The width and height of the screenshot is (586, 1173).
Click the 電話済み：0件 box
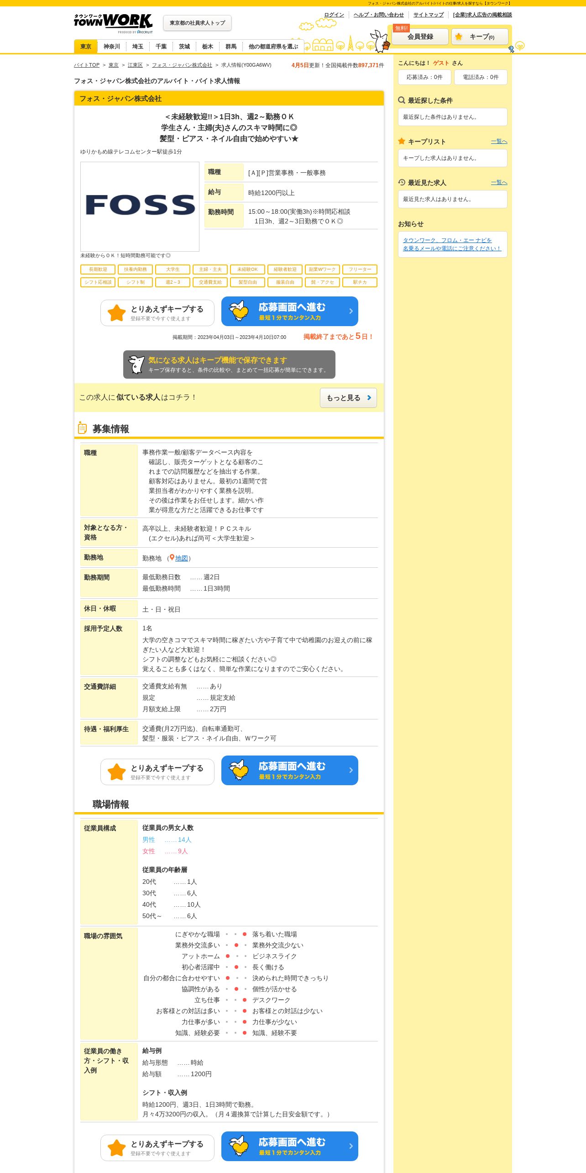click(481, 77)
